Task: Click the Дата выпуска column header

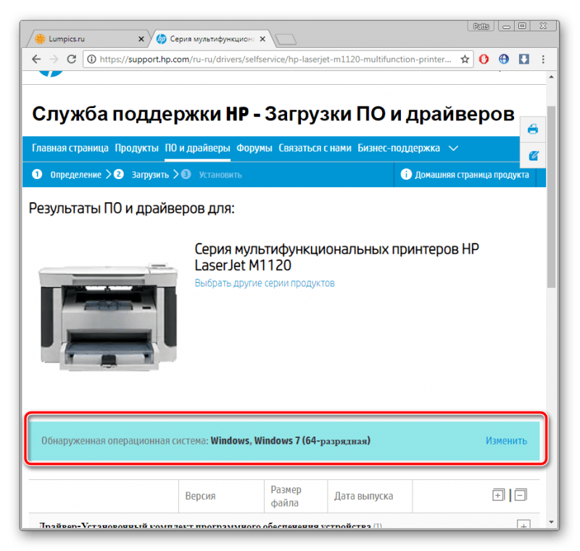Action: pyautogui.click(x=364, y=496)
